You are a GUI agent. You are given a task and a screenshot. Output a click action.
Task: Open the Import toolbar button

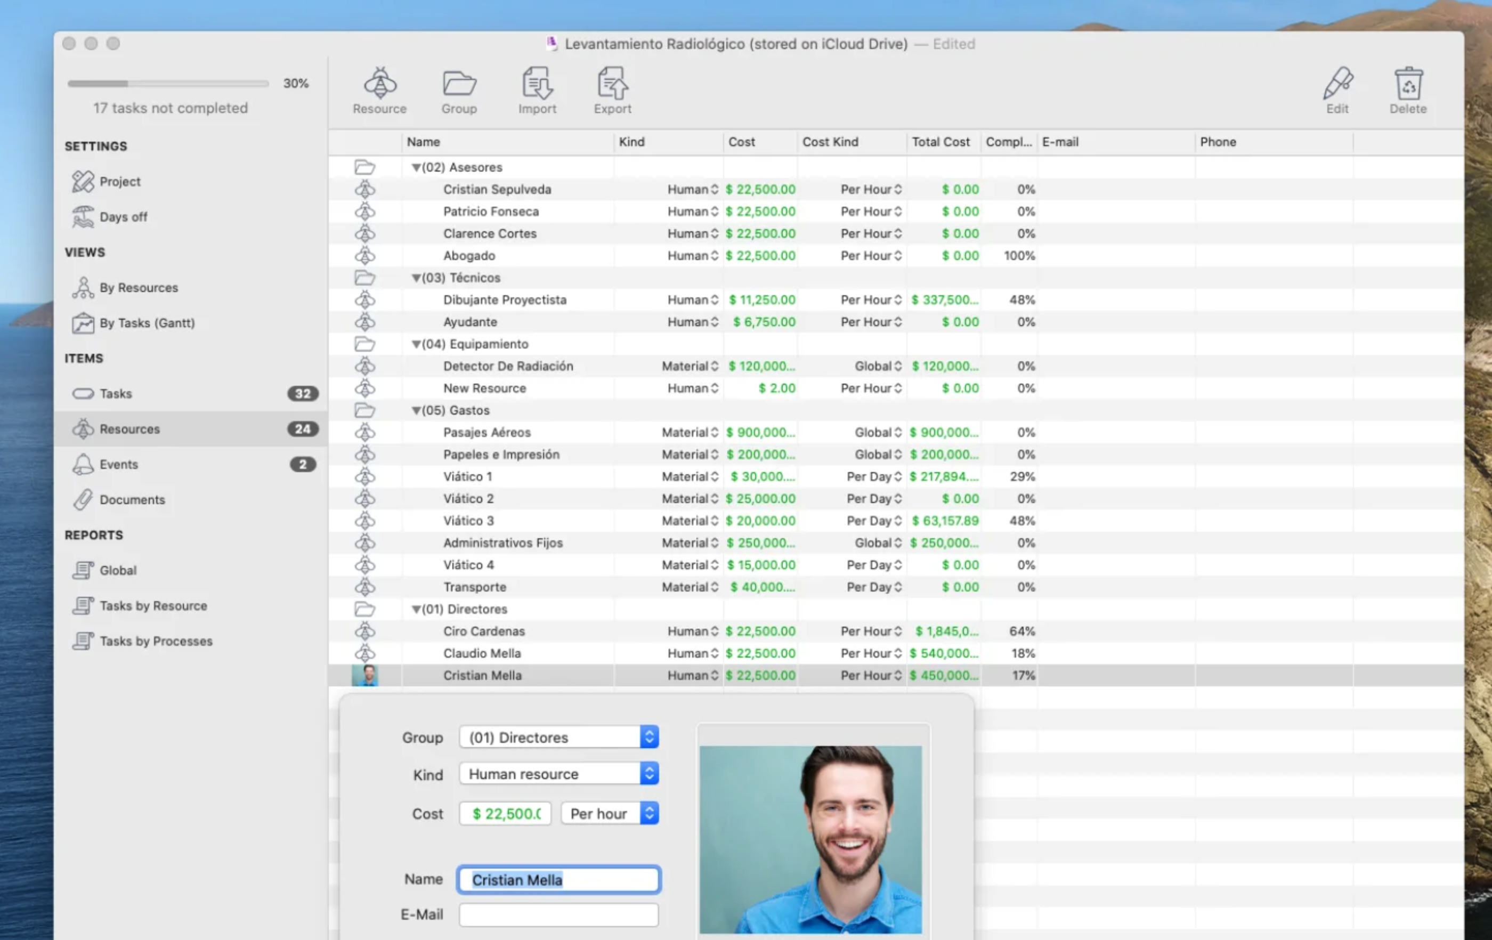[537, 91]
